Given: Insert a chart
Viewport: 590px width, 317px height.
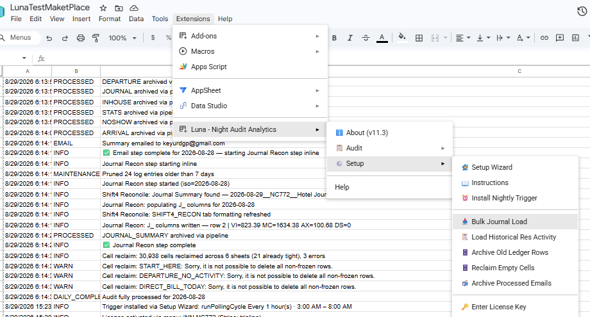Looking at the screenshot, I should 575,38.
